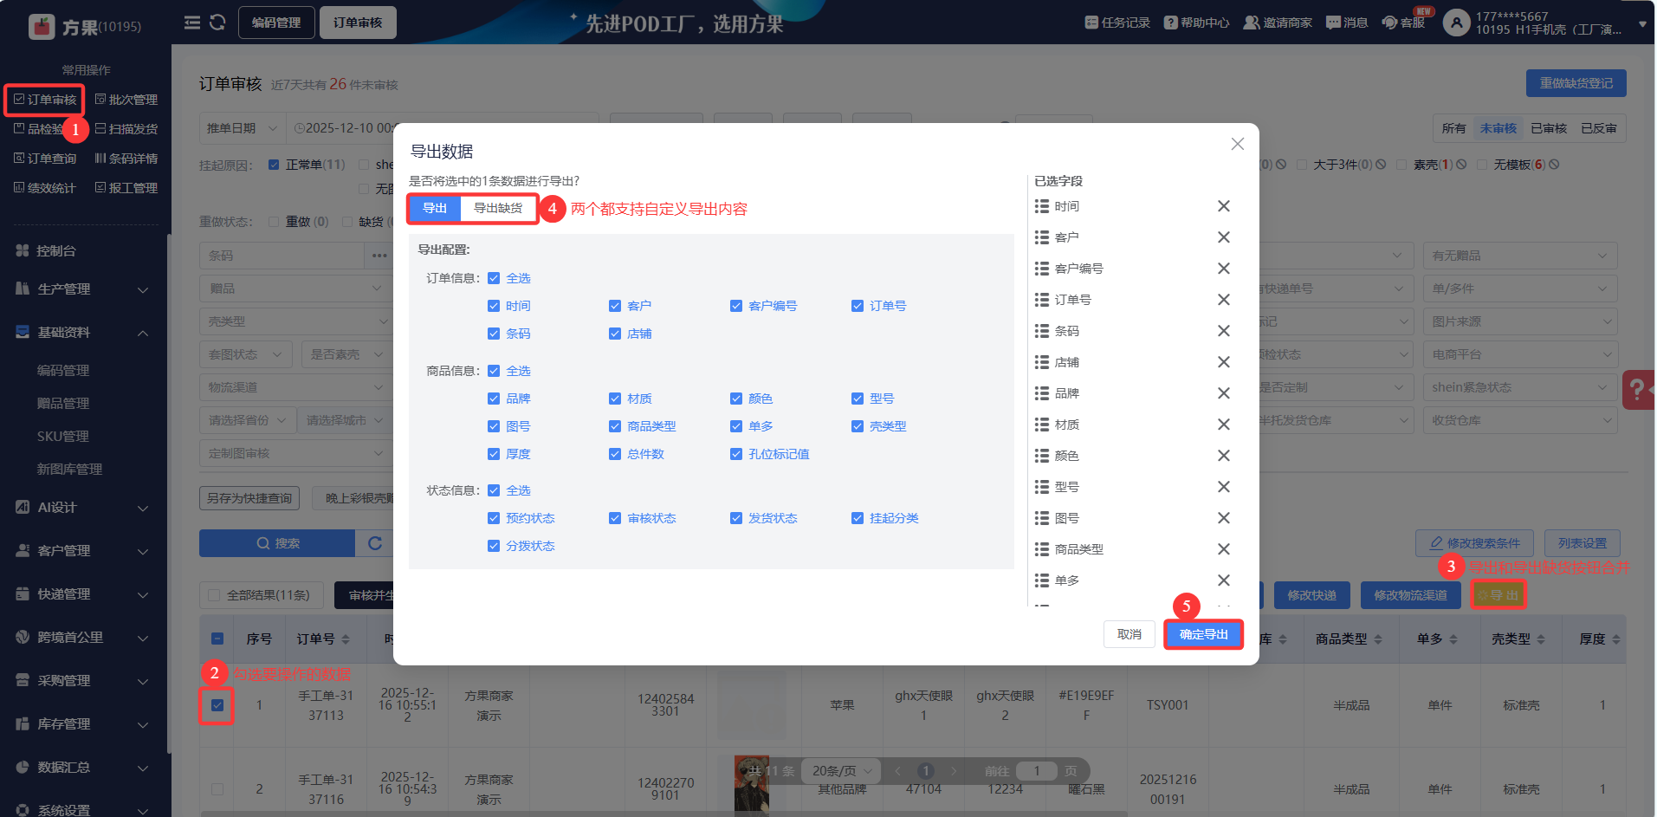The height and width of the screenshot is (817, 1657).
Task: Click the 方果 logo icon
Action: [x=42, y=27]
